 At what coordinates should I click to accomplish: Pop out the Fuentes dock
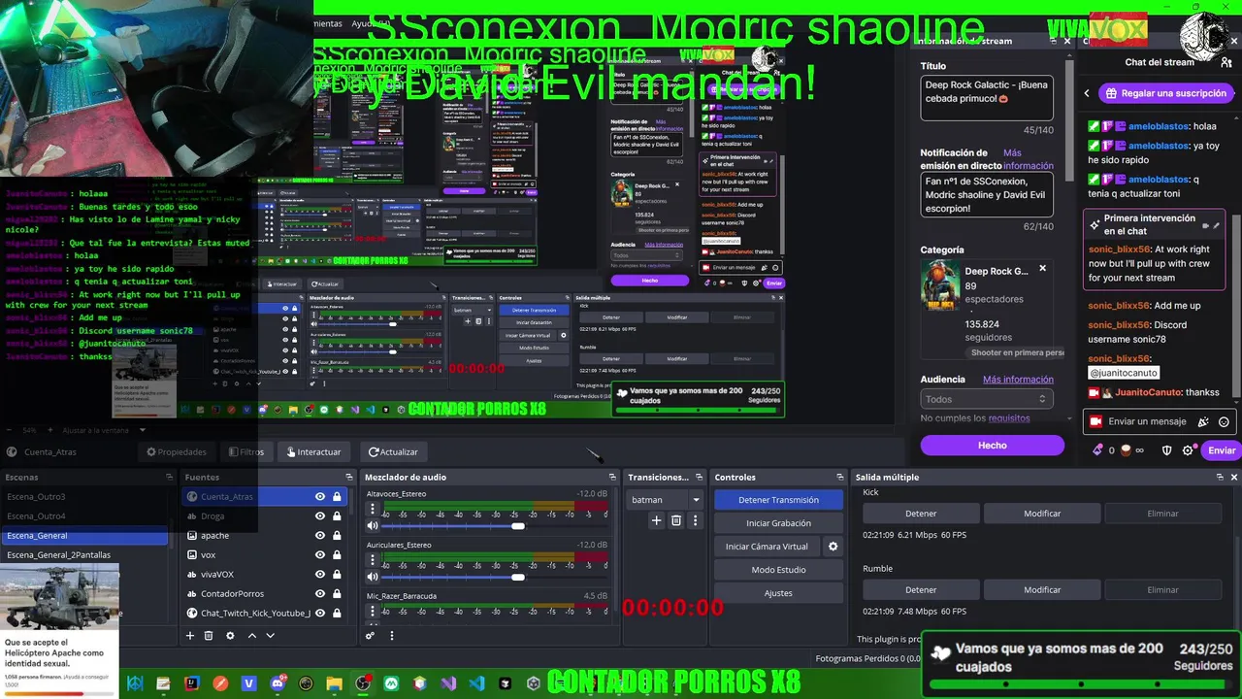click(x=349, y=477)
